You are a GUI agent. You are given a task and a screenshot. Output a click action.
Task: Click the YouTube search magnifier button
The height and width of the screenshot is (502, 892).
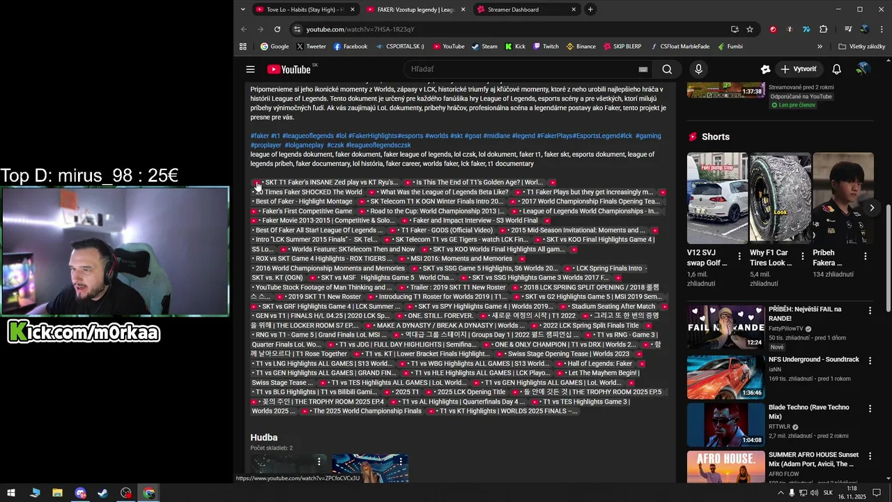[x=667, y=69]
